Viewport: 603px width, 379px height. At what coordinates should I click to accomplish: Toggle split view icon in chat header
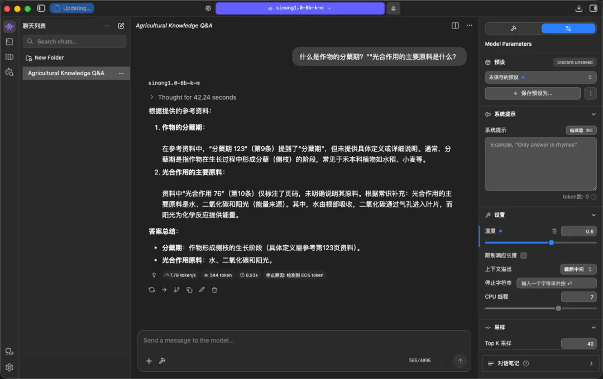(x=456, y=25)
